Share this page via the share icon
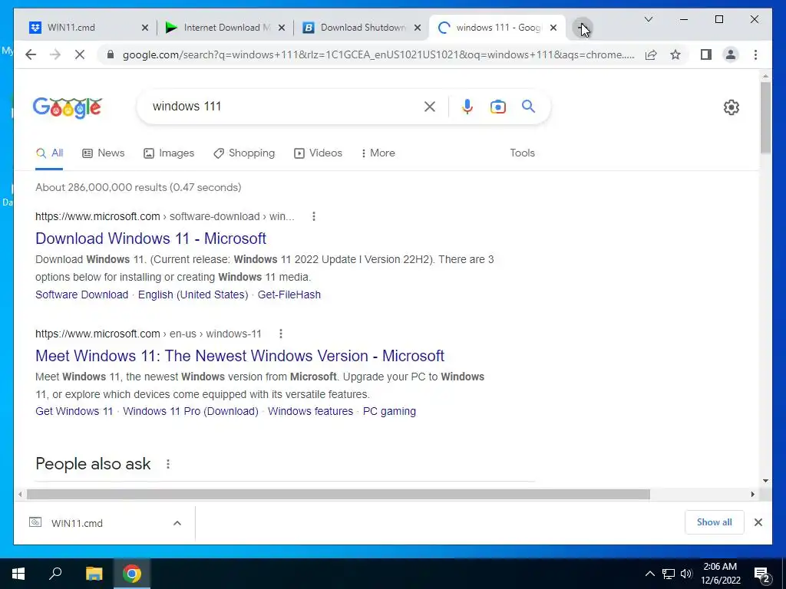Viewport: 786px width, 589px height. (651, 54)
